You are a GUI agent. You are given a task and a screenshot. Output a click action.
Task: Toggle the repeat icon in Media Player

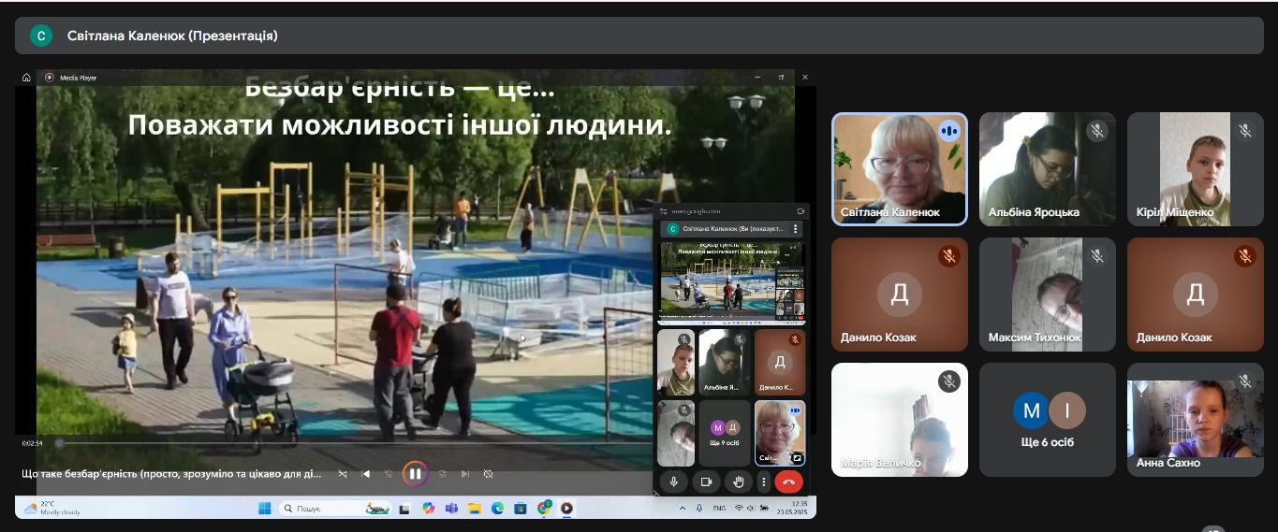(488, 474)
